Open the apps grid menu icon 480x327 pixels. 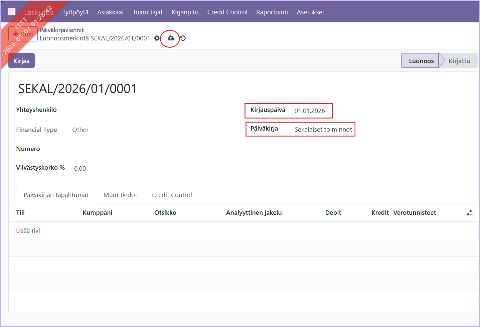click(x=12, y=12)
